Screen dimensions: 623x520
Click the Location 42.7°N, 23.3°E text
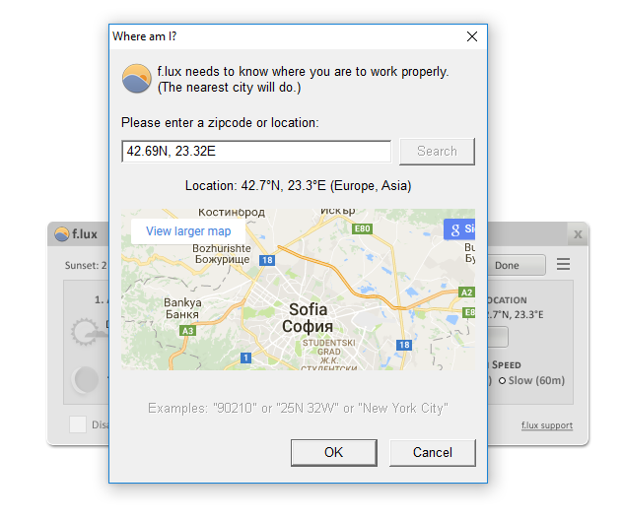pos(298,186)
